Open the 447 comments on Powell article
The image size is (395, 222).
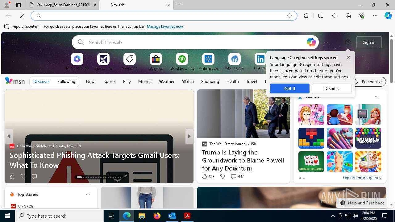[x=237, y=176]
